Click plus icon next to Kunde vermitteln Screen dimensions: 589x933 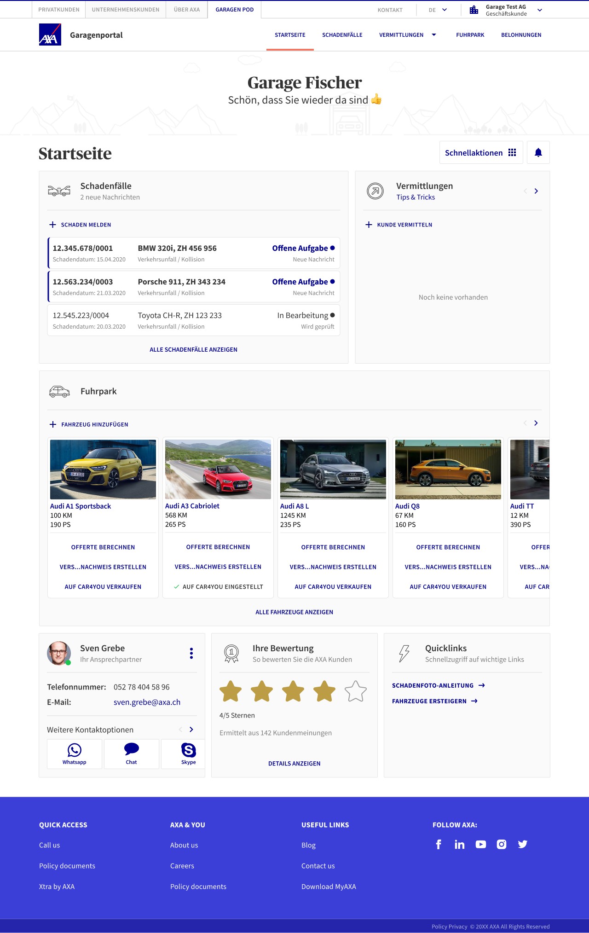coord(369,225)
